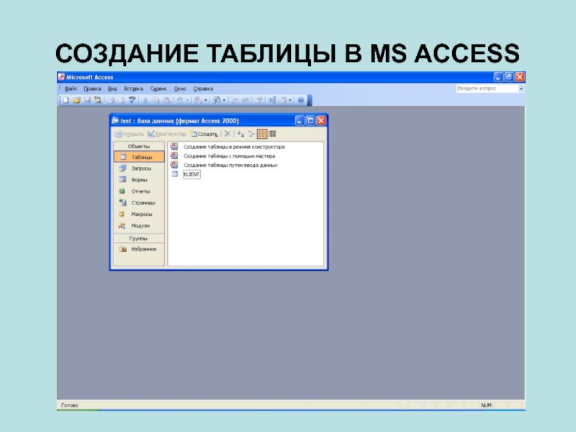Click the Help question mark toolbar icon
Image resolution: width=576 pixels, height=432 pixels.
[x=301, y=100]
